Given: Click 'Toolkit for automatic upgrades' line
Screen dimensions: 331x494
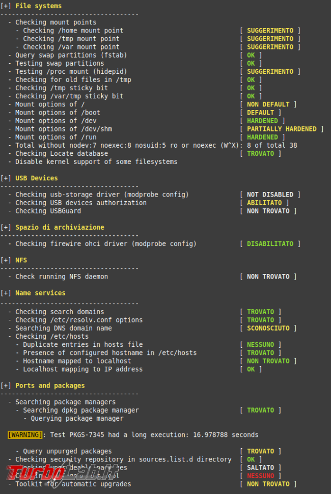Looking at the screenshot, I should (x=73, y=484).
